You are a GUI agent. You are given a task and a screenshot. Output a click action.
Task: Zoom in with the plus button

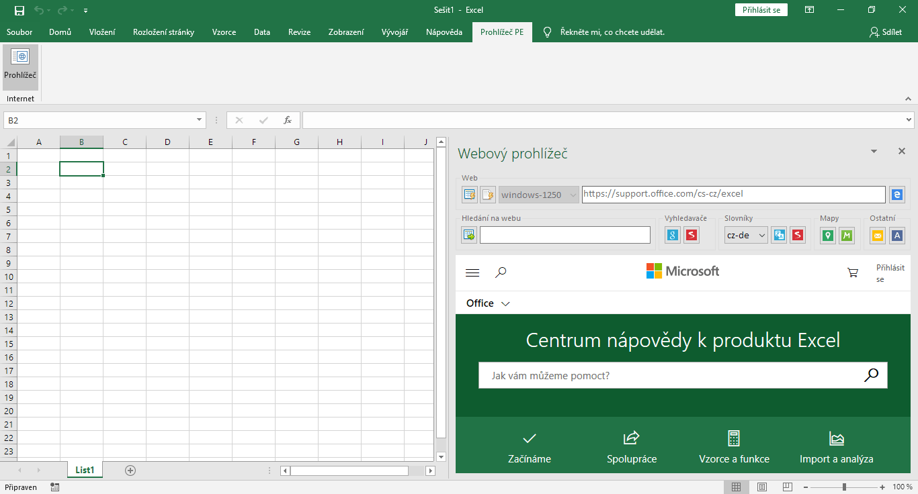point(882,487)
